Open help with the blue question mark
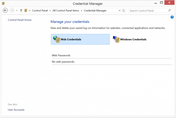Image resolution: width=176 pixels, height=118 pixels. point(172,17)
